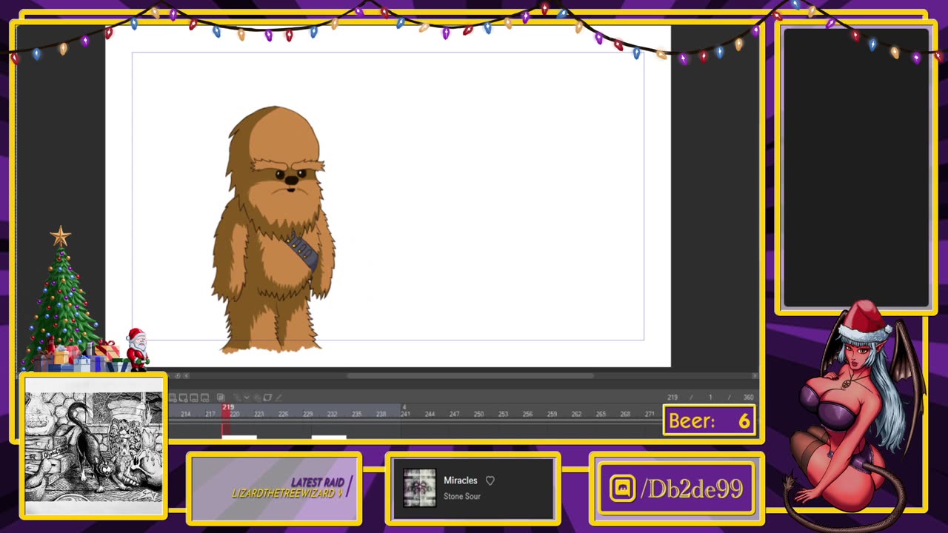Click the pencil icon at the end of timeline toolbar

pyautogui.click(x=279, y=398)
